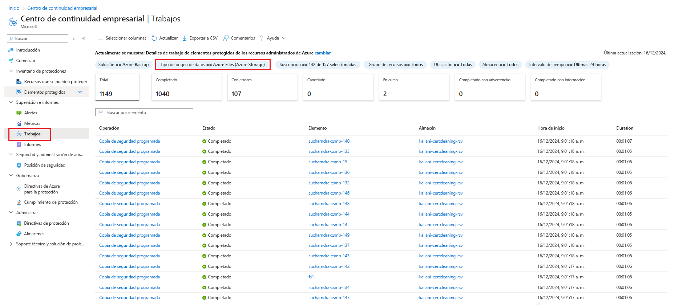
Task: Open the Métricas chart icon
Action: pos(19,123)
